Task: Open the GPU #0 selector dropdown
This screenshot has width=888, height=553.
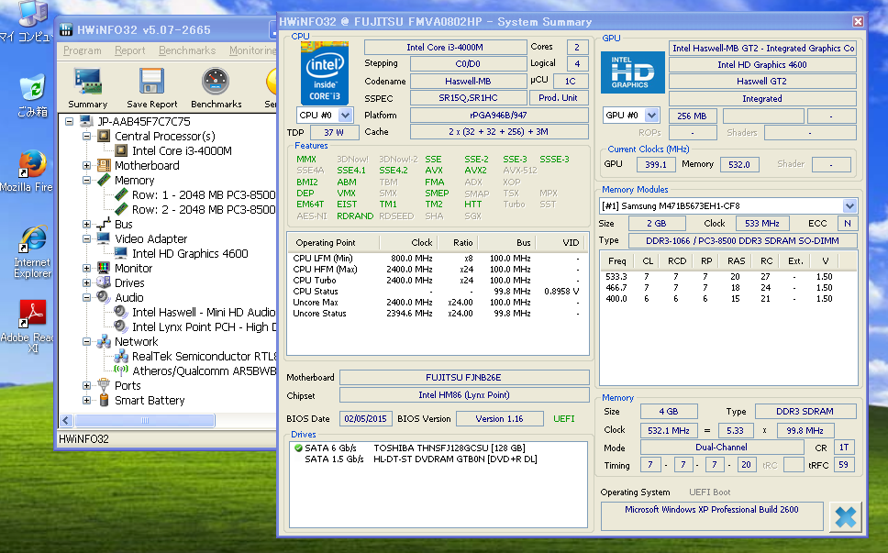Action: 652,116
